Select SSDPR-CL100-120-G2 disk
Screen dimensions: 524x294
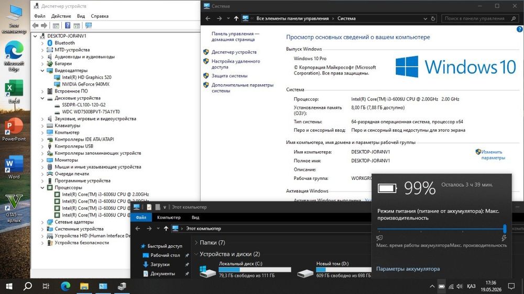click(83, 105)
